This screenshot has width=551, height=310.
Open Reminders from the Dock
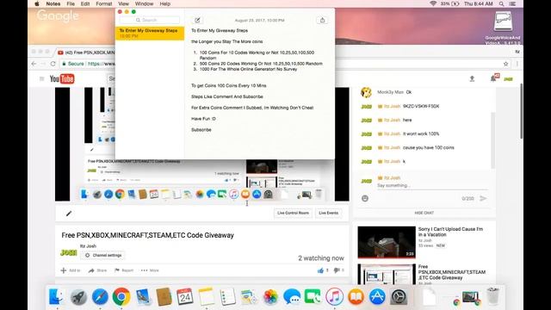point(227,297)
